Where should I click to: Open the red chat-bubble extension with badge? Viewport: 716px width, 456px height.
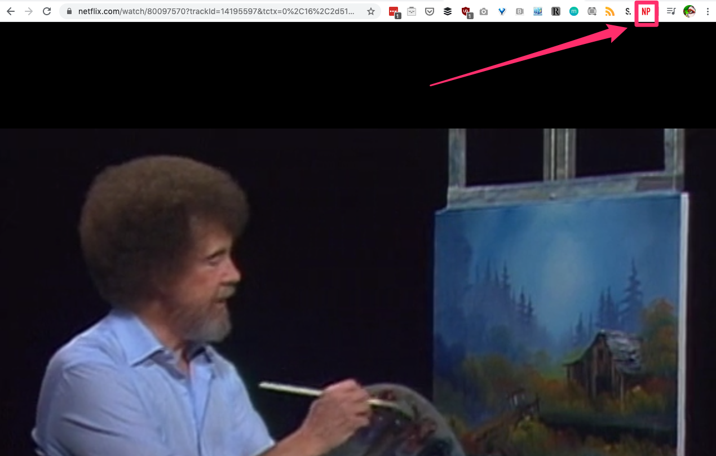point(394,11)
